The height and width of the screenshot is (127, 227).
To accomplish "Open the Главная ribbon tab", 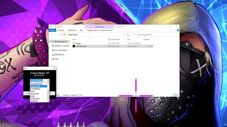I will (x=61, y=30).
